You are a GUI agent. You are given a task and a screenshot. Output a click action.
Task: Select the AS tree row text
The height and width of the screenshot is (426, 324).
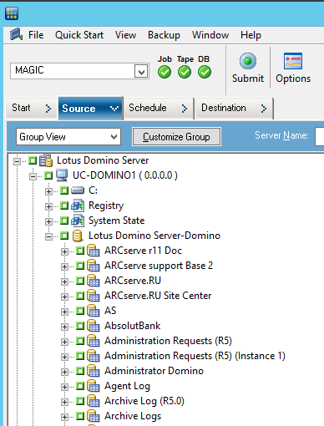click(110, 311)
